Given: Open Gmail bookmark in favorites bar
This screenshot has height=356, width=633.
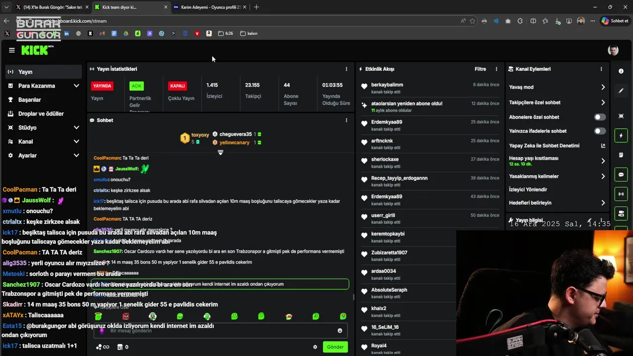Looking at the screenshot, I should point(102,34).
